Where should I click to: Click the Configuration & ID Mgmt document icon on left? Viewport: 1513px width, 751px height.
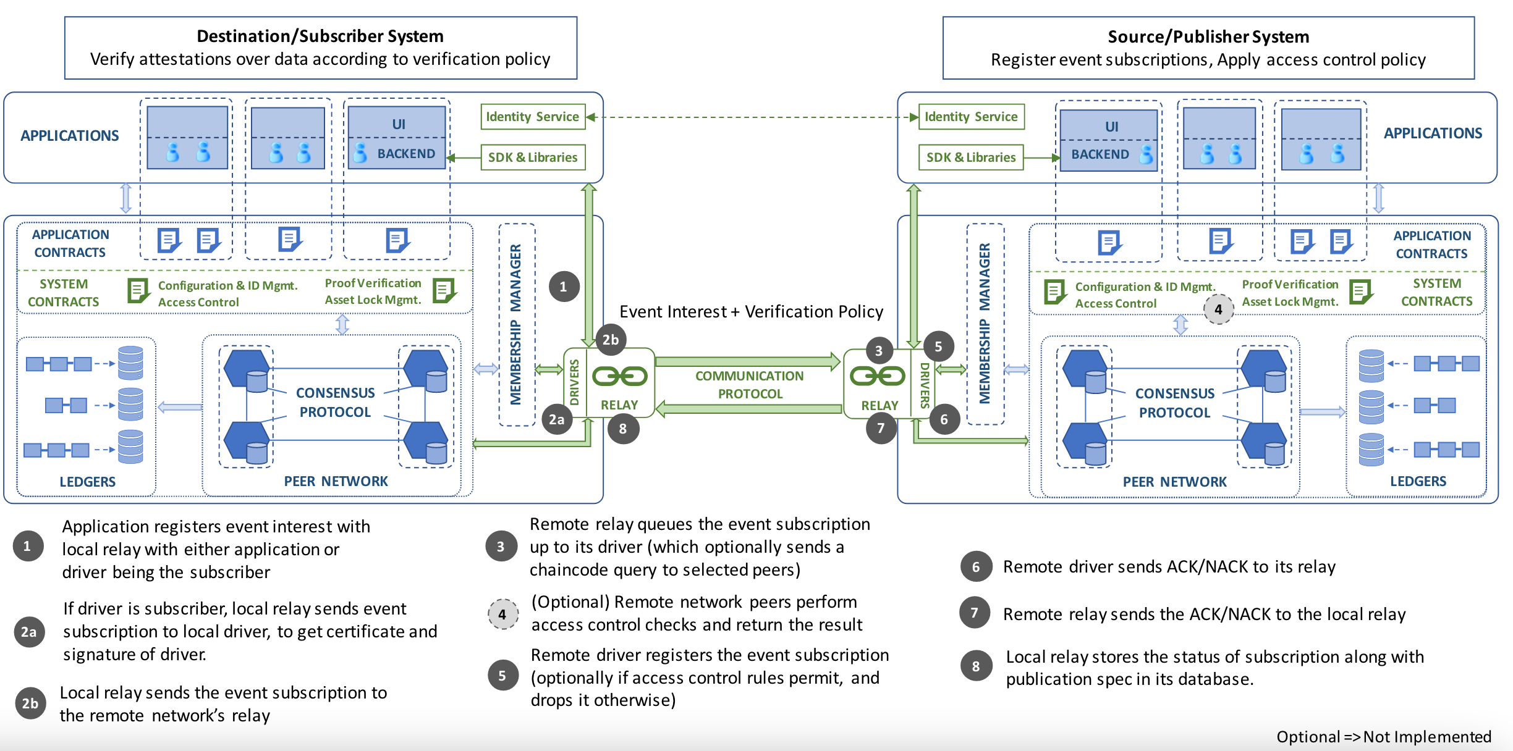pos(138,292)
